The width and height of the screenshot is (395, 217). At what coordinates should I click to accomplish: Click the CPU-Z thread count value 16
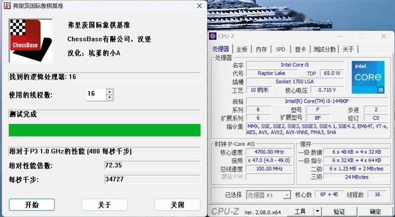(377, 194)
